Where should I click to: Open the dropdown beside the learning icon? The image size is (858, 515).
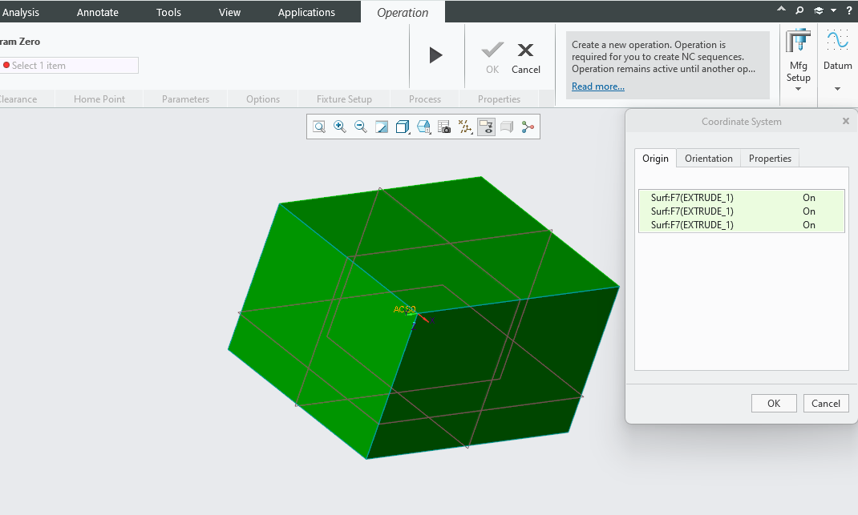click(833, 10)
